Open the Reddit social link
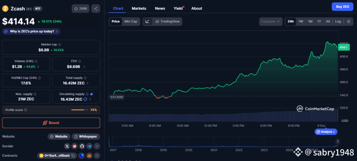The width and height of the screenshot is (357, 161). [x=75, y=146]
